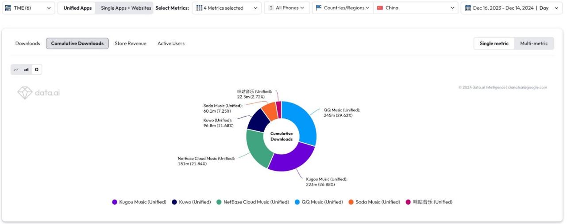Click the phone device icon
The image size is (567, 224).
(x=271, y=8)
